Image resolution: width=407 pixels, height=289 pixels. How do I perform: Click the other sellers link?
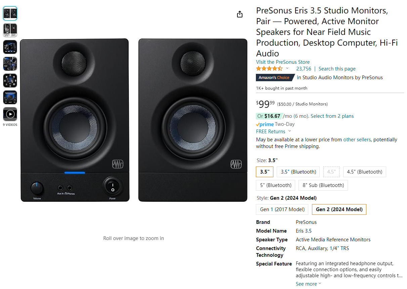(357, 140)
